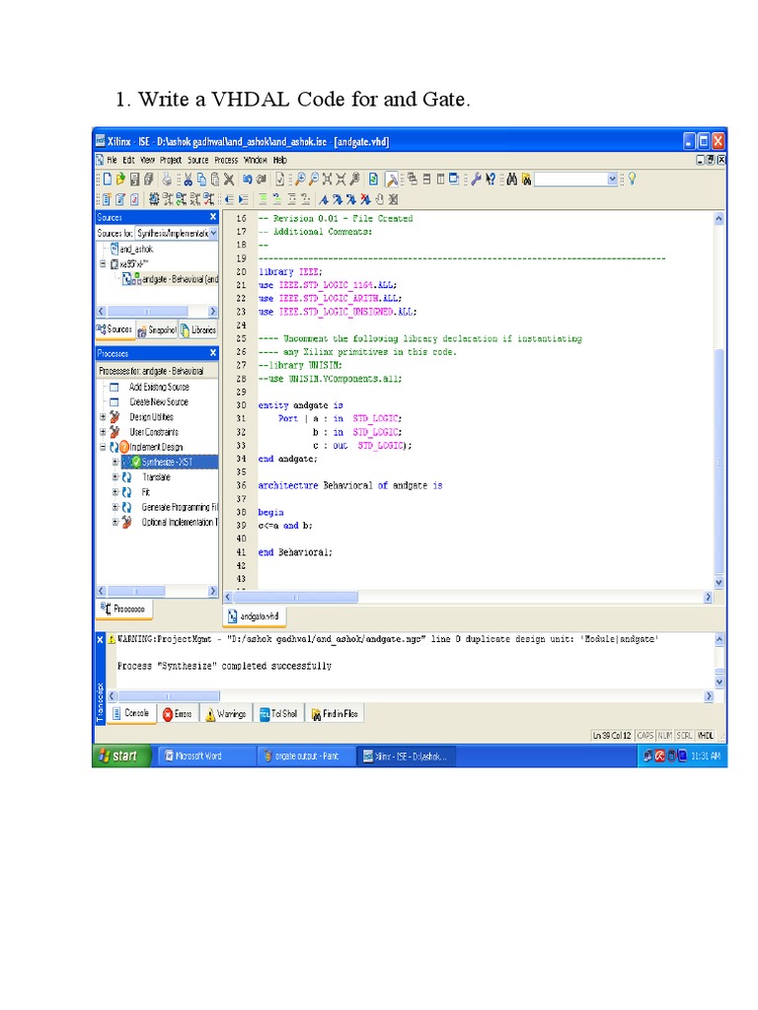Image resolution: width=758 pixels, height=1010 pixels.
Task: Click the Zoom Out magnifier icon
Action: point(314,180)
